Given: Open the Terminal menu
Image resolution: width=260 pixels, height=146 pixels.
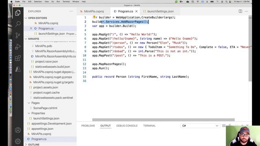Looking at the screenshot, I should pos(66,2).
